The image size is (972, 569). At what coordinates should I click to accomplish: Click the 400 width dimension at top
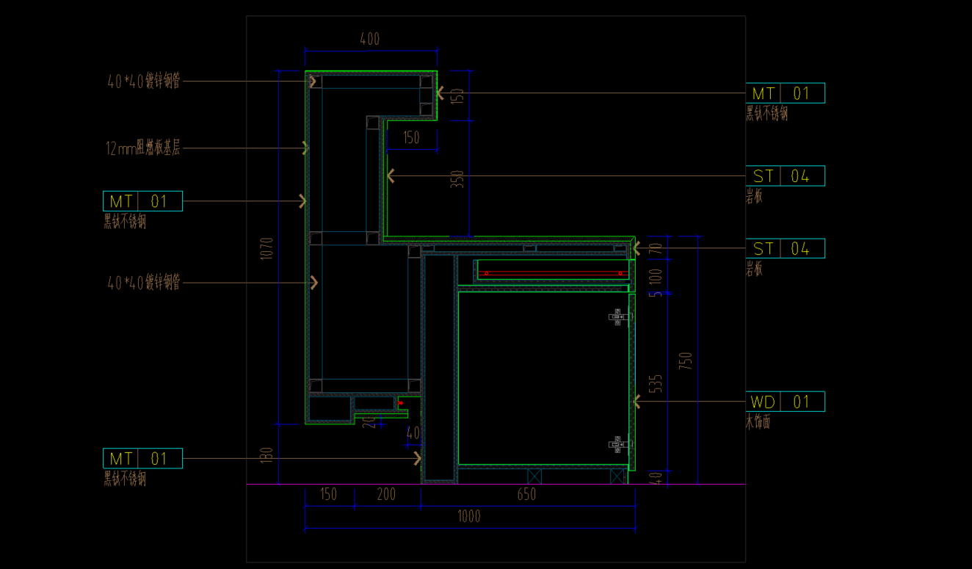370,39
